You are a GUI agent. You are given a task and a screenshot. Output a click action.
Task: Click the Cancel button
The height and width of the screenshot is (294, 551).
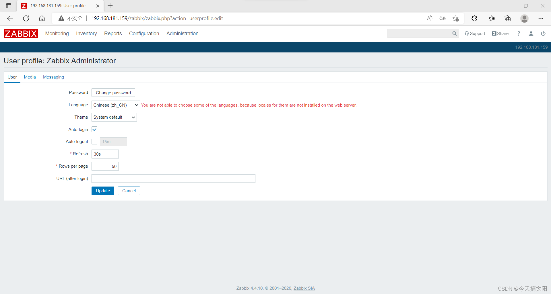pos(129,191)
